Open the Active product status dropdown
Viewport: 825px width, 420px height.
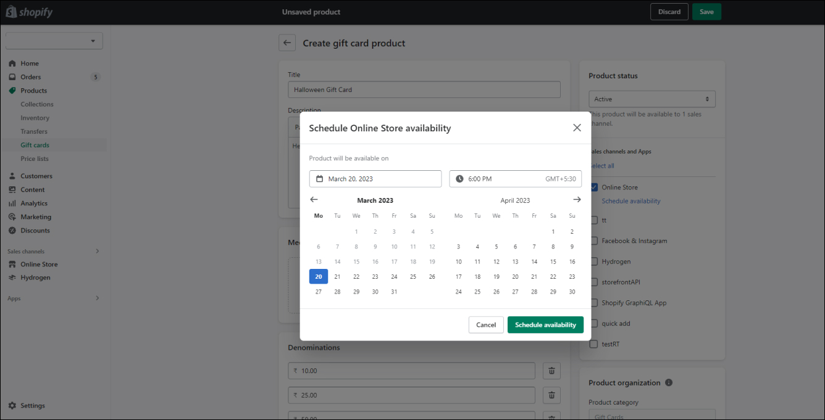pos(652,99)
